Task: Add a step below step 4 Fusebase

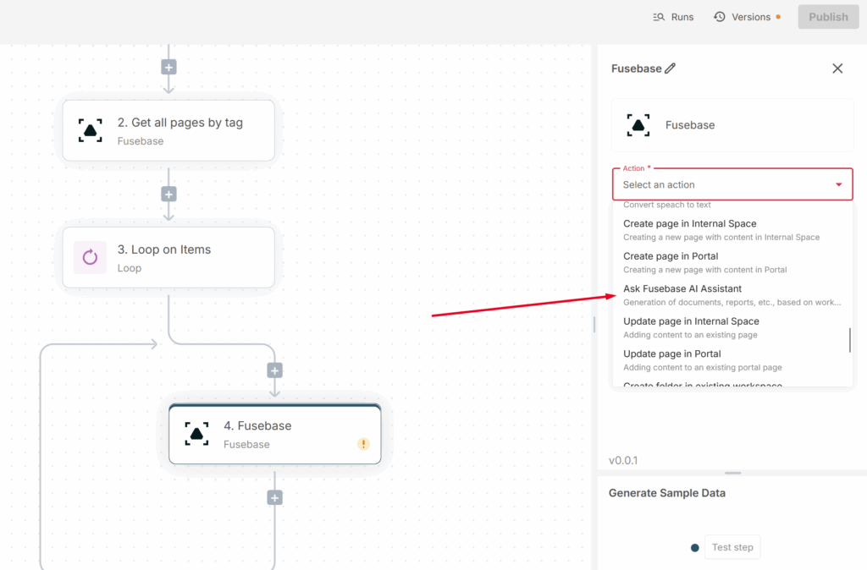Action: pos(274,498)
